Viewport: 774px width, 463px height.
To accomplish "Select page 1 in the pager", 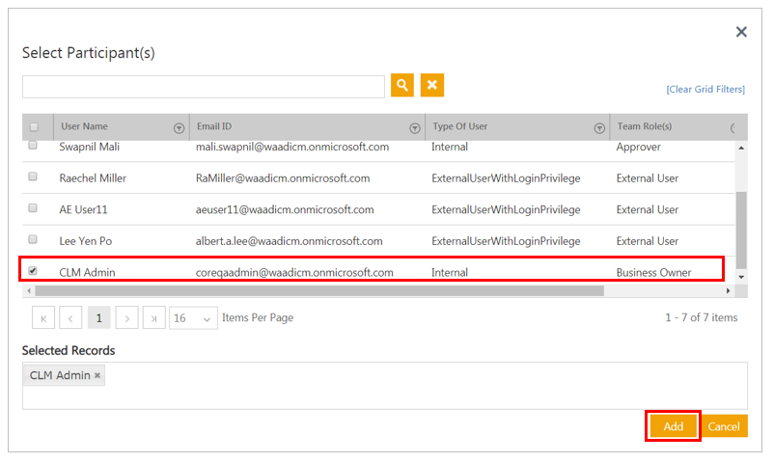I will coord(98,317).
